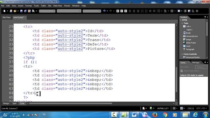Image resolution: width=210 pixels, height=118 pixels.
Task: Open Firefox from the taskbar
Action: pos(155,115)
